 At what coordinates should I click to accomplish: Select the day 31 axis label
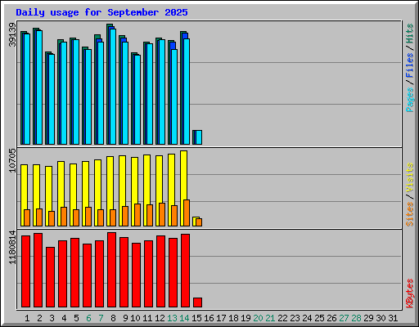pyautogui.click(x=393, y=318)
